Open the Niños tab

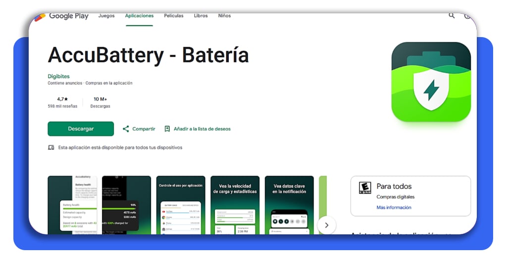click(224, 16)
